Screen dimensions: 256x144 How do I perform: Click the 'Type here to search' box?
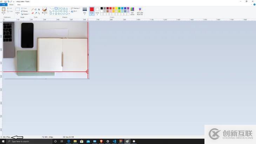[x=29, y=142]
